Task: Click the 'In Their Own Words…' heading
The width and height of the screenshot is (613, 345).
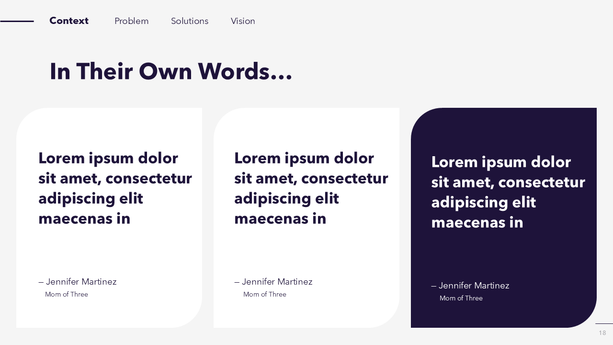Action: point(170,71)
